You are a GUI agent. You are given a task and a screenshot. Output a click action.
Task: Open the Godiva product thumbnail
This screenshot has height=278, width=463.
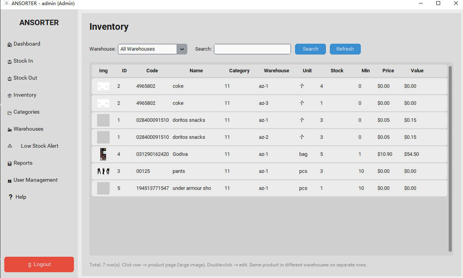103,154
